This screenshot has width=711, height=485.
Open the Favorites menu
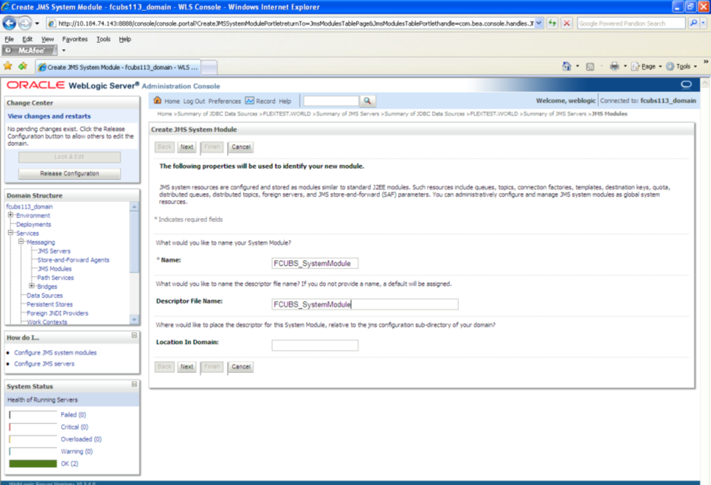[x=75, y=39]
